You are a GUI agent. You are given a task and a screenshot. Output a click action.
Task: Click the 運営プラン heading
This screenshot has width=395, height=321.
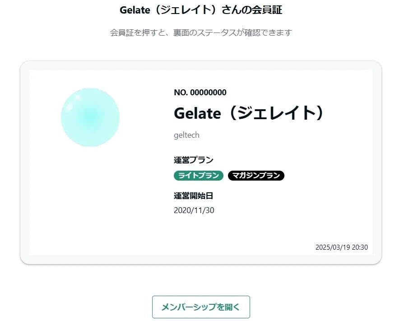pos(194,160)
